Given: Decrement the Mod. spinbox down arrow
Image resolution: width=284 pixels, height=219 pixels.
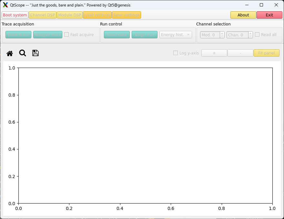Looking at the screenshot, I should [222, 36].
